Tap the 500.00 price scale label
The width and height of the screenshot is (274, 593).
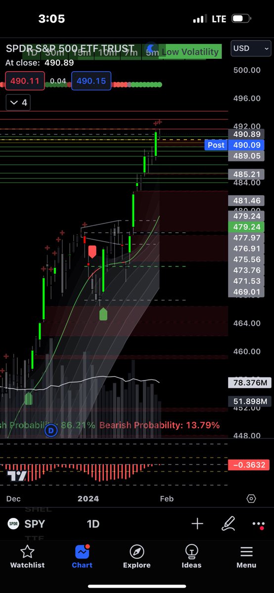pyautogui.click(x=246, y=70)
